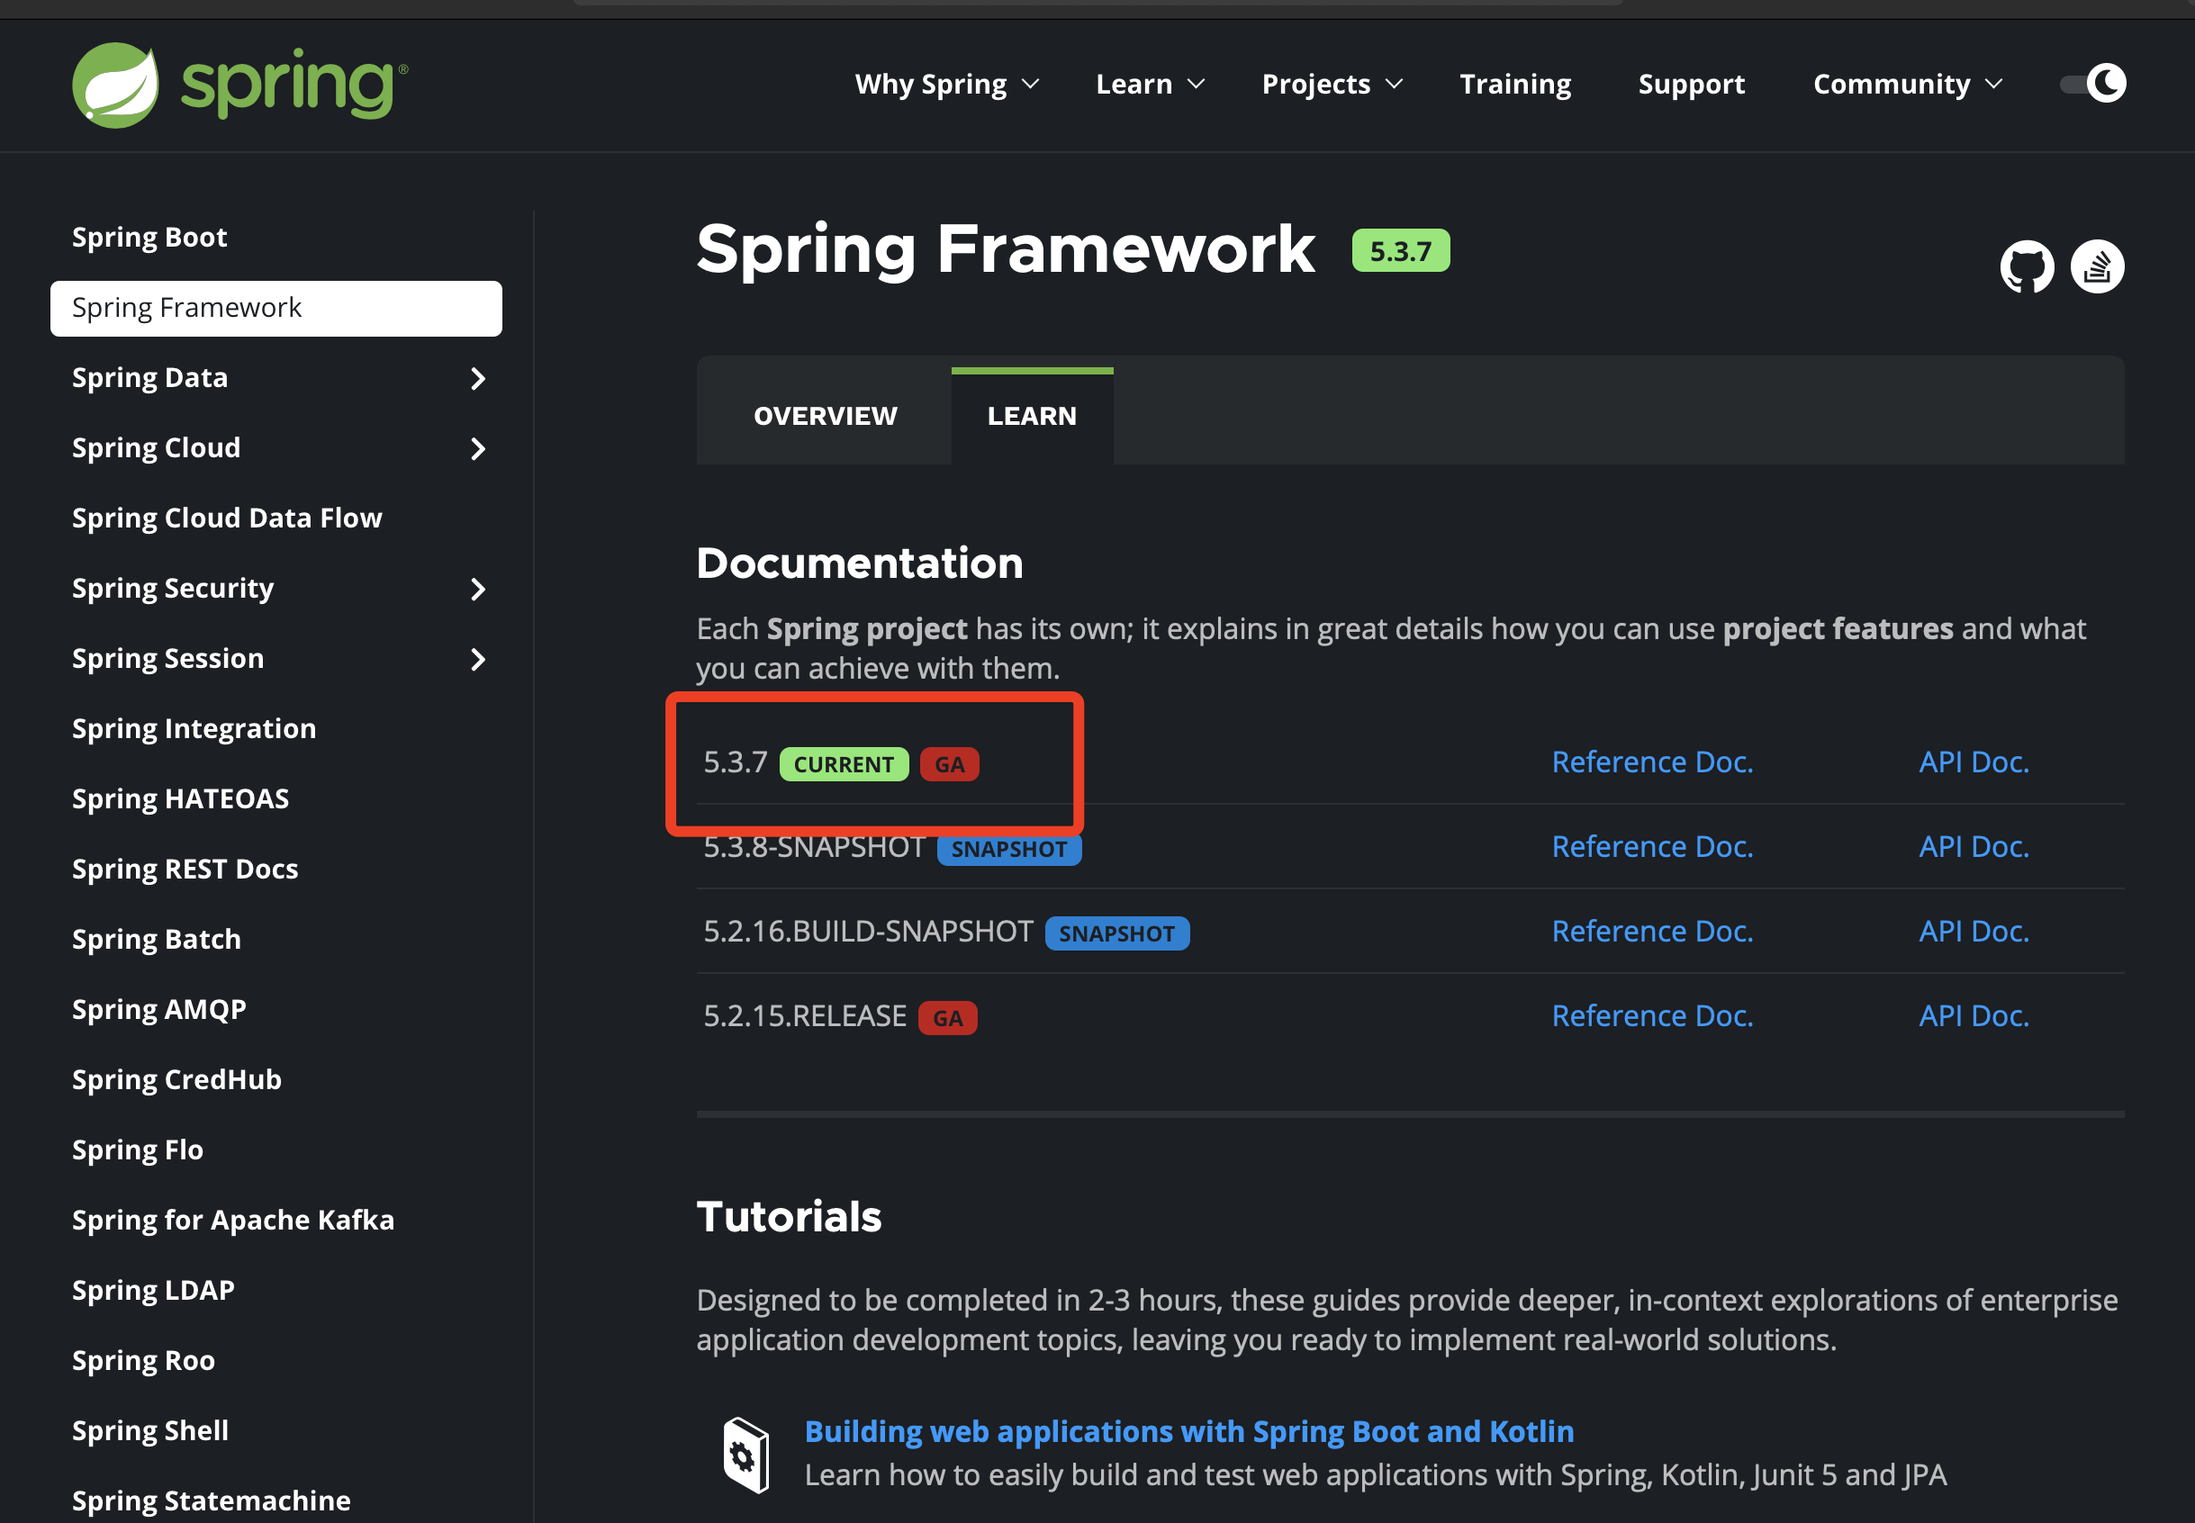Click the 5.2.16.BUILD-SNAPSHOT version text
The width and height of the screenshot is (2195, 1523).
tap(868, 932)
